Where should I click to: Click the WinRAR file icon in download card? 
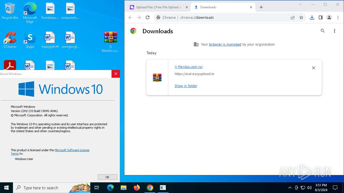[x=157, y=77]
